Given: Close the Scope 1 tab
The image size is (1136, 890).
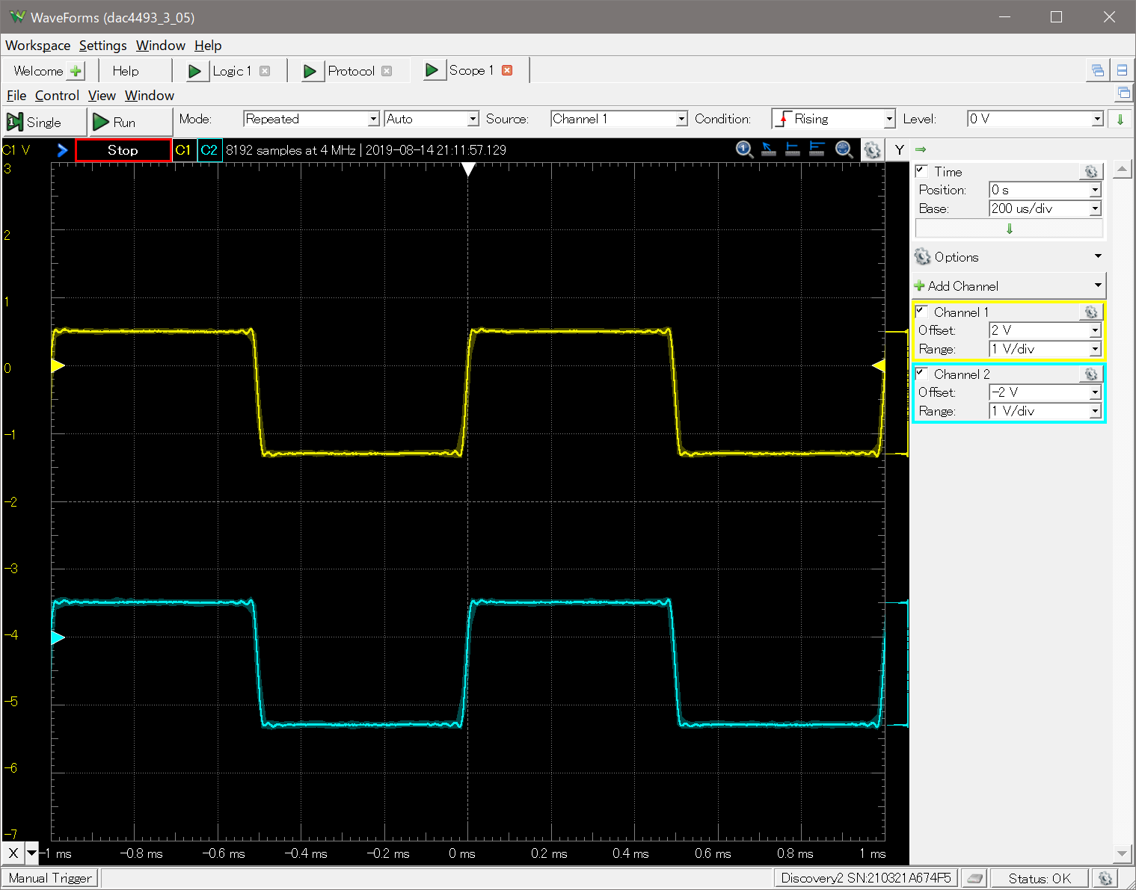Looking at the screenshot, I should pyautogui.click(x=507, y=70).
